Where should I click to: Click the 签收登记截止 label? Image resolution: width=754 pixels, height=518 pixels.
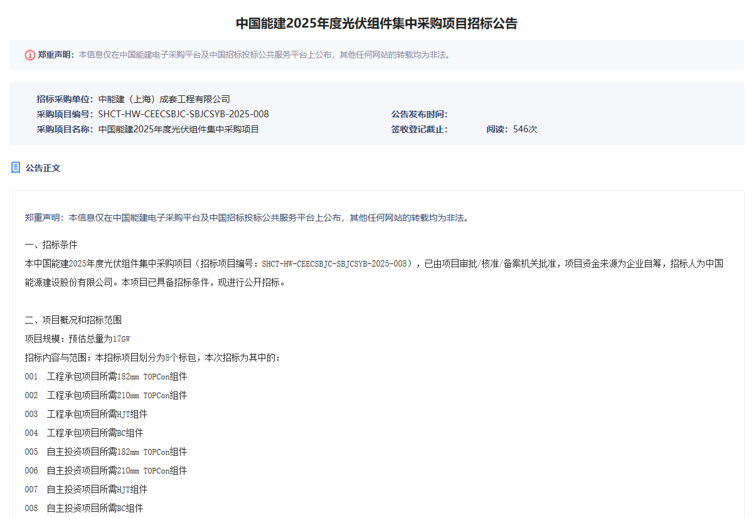pyautogui.click(x=419, y=129)
